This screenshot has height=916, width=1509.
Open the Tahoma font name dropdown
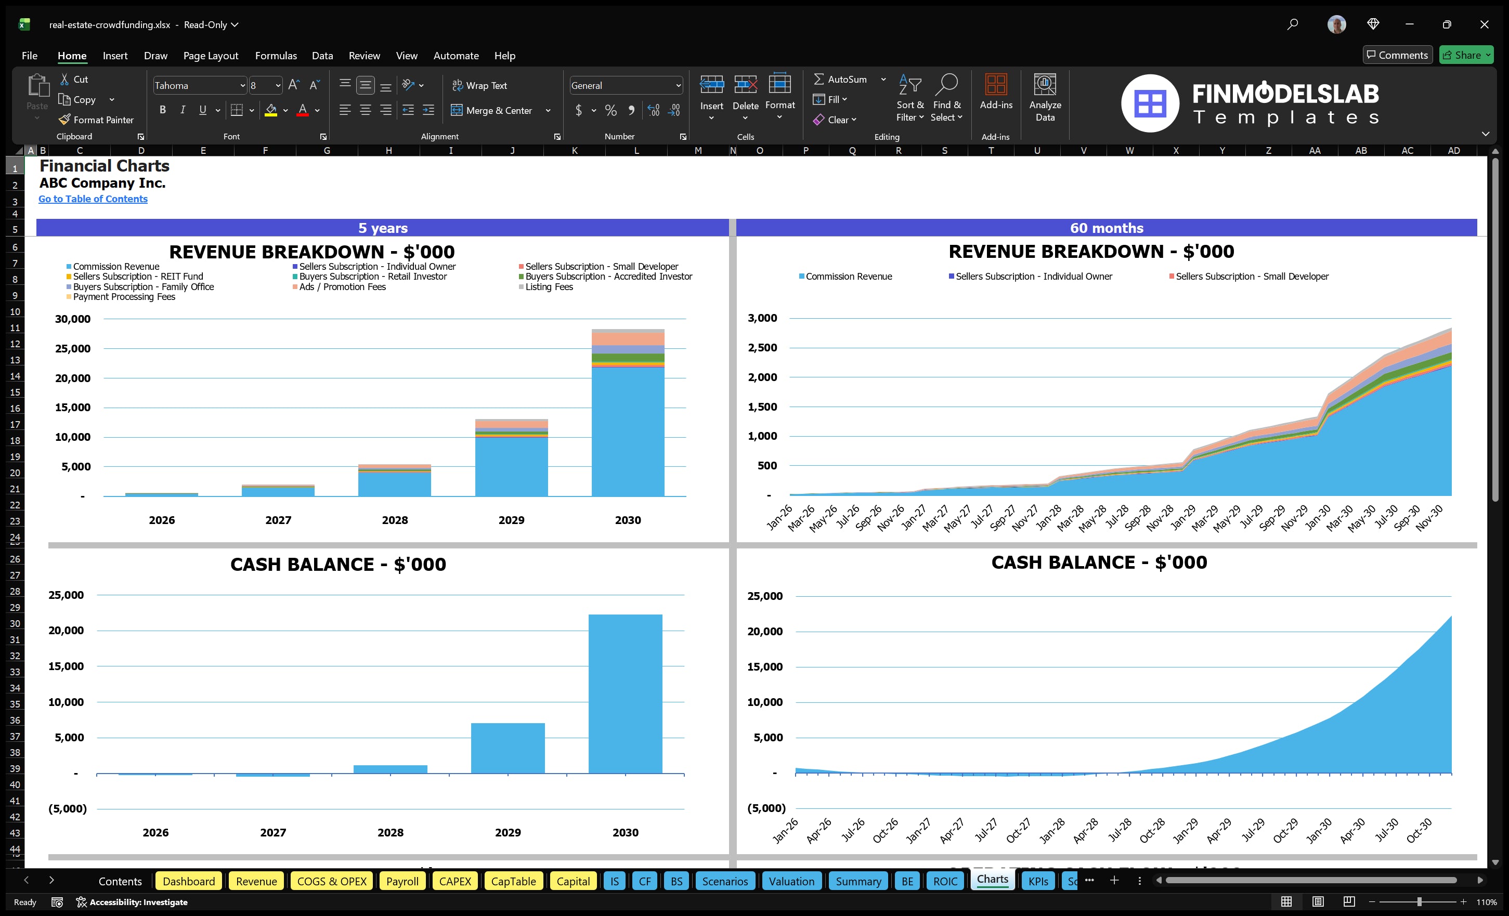pyautogui.click(x=243, y=85)
